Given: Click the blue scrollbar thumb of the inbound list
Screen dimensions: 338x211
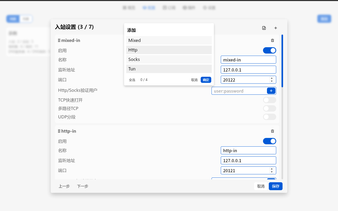Looking at the screenshot, I should click(x=282, y=61).
